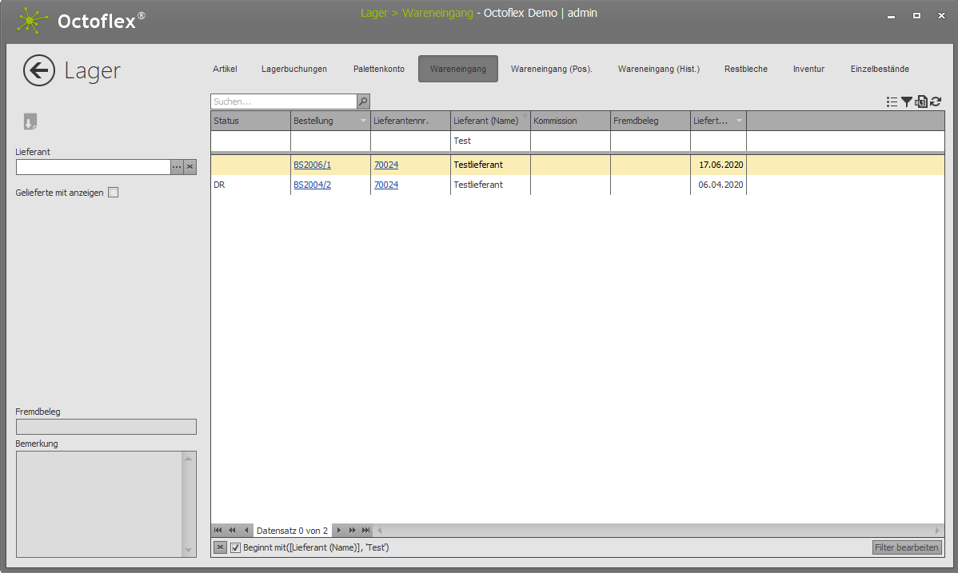Click the magnifier search icon
This screenshot has width=958, height=573.
[x=363, y=101]
